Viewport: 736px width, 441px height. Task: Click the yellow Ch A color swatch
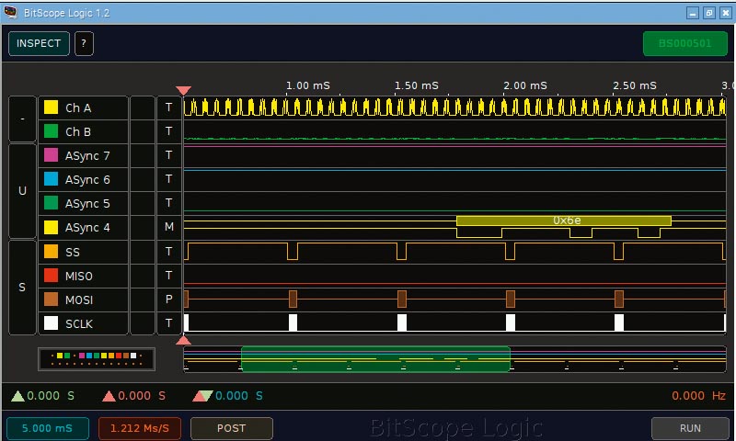(x=52, y=107)
